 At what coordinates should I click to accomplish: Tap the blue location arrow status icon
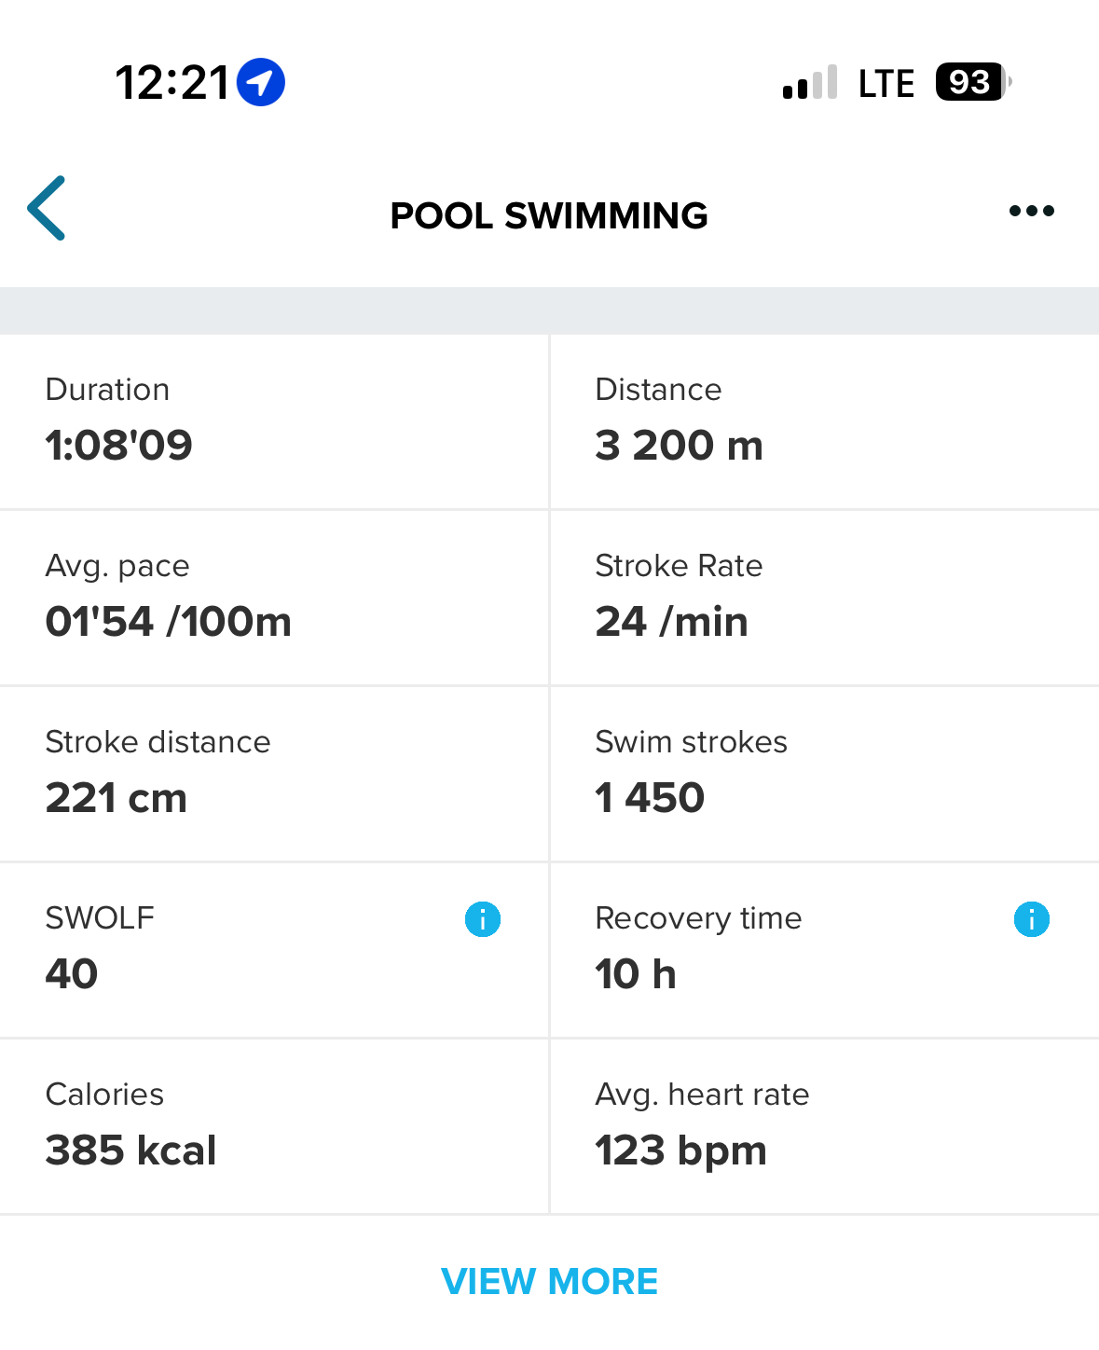(261, 82)
